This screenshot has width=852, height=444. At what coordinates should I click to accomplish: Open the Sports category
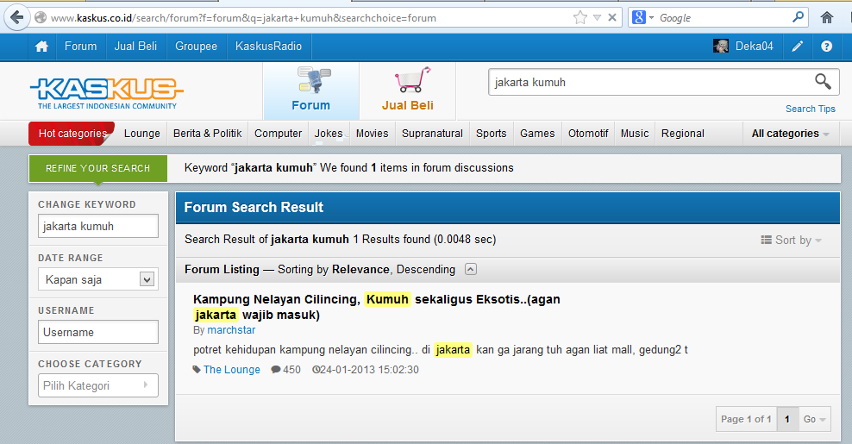pos(491,133)
